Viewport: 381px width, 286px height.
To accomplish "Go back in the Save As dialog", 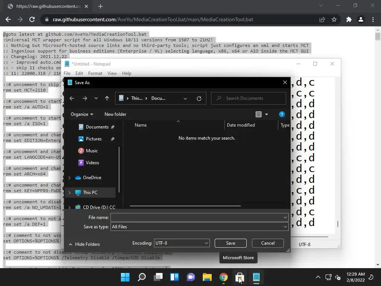I will [72, 98].
